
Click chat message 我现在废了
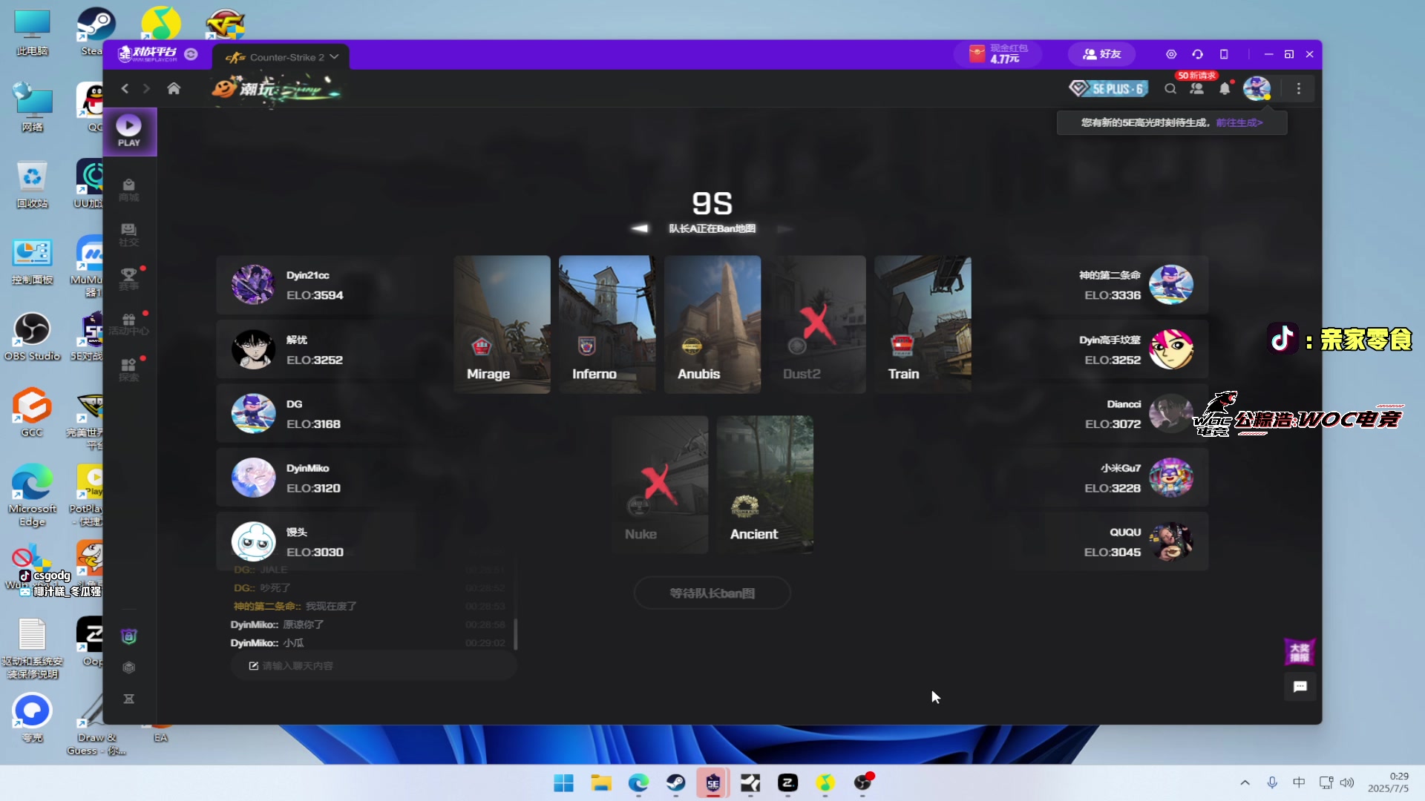[x=331, y=606]
